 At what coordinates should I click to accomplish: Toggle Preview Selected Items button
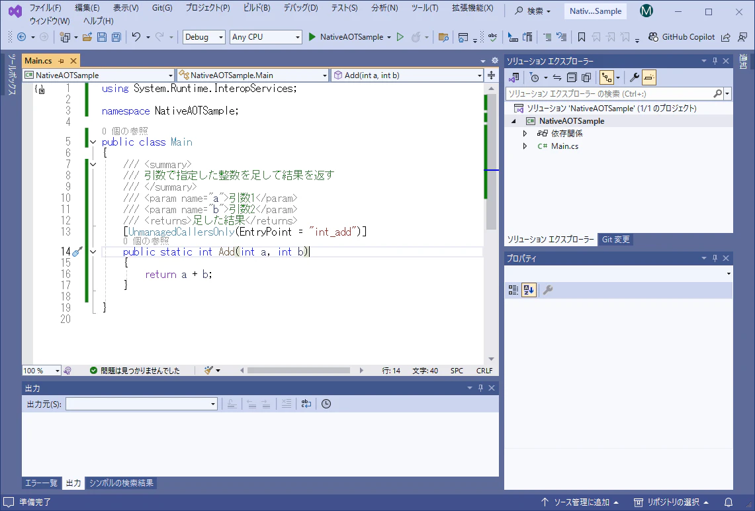(x=648, y=77)
